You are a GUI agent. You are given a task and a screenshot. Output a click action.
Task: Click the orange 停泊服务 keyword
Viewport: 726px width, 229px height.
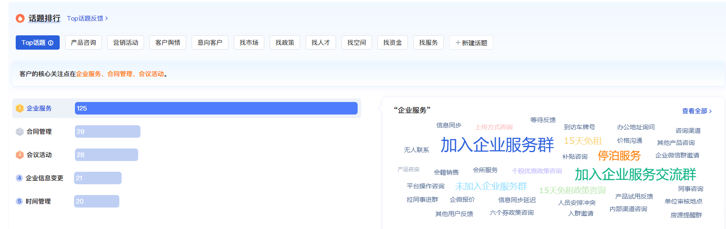coord(619,156)
